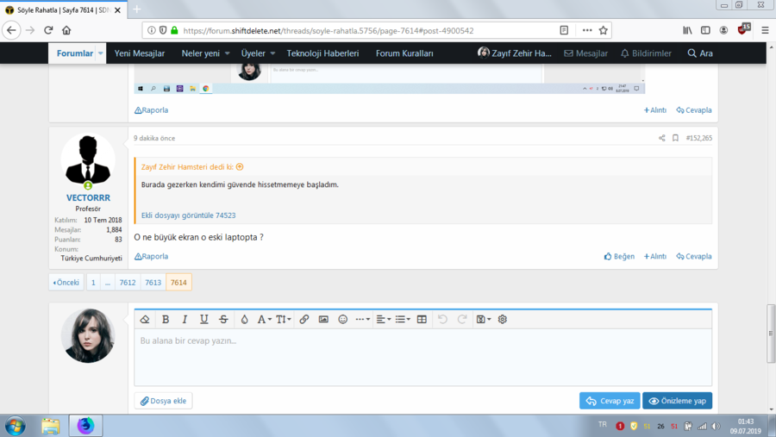Click the reply text area
The image size is (776, 437).
(x=422, y=358)
